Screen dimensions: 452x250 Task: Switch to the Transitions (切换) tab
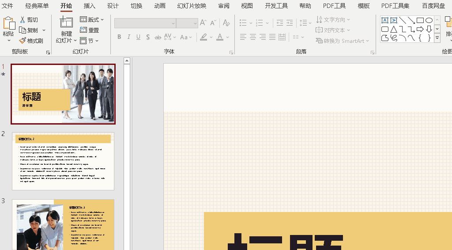pos(136,6)
